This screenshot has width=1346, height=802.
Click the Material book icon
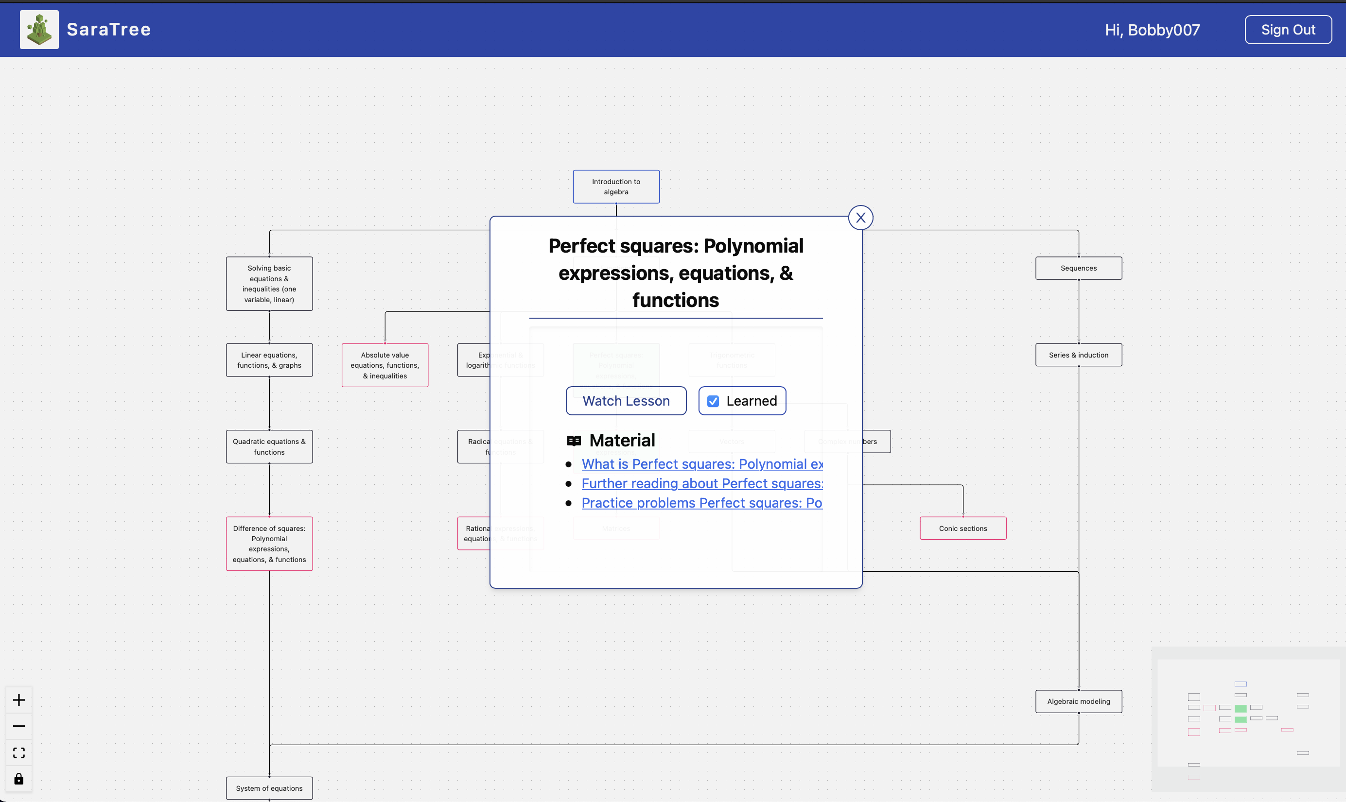click(x=574, y=441)
